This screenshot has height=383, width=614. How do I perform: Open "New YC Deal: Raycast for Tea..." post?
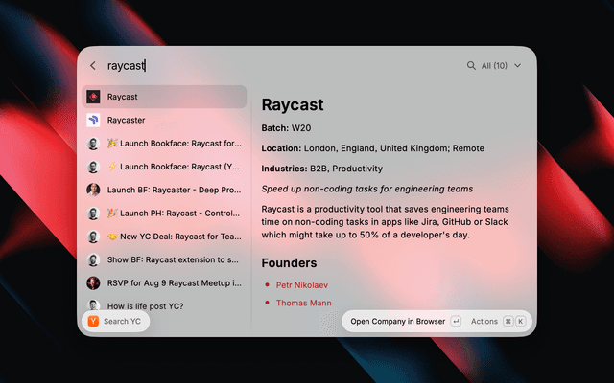pos(164,237)
